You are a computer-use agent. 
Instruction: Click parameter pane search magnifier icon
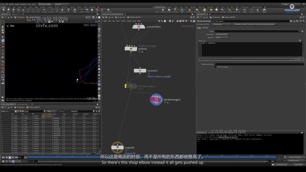[x=297, y=21]
